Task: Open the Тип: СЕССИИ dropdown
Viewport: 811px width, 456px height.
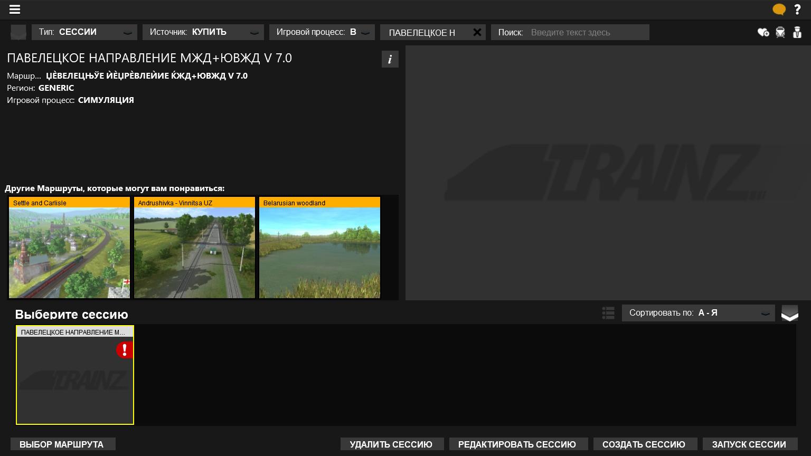Action: pos(84,32)
